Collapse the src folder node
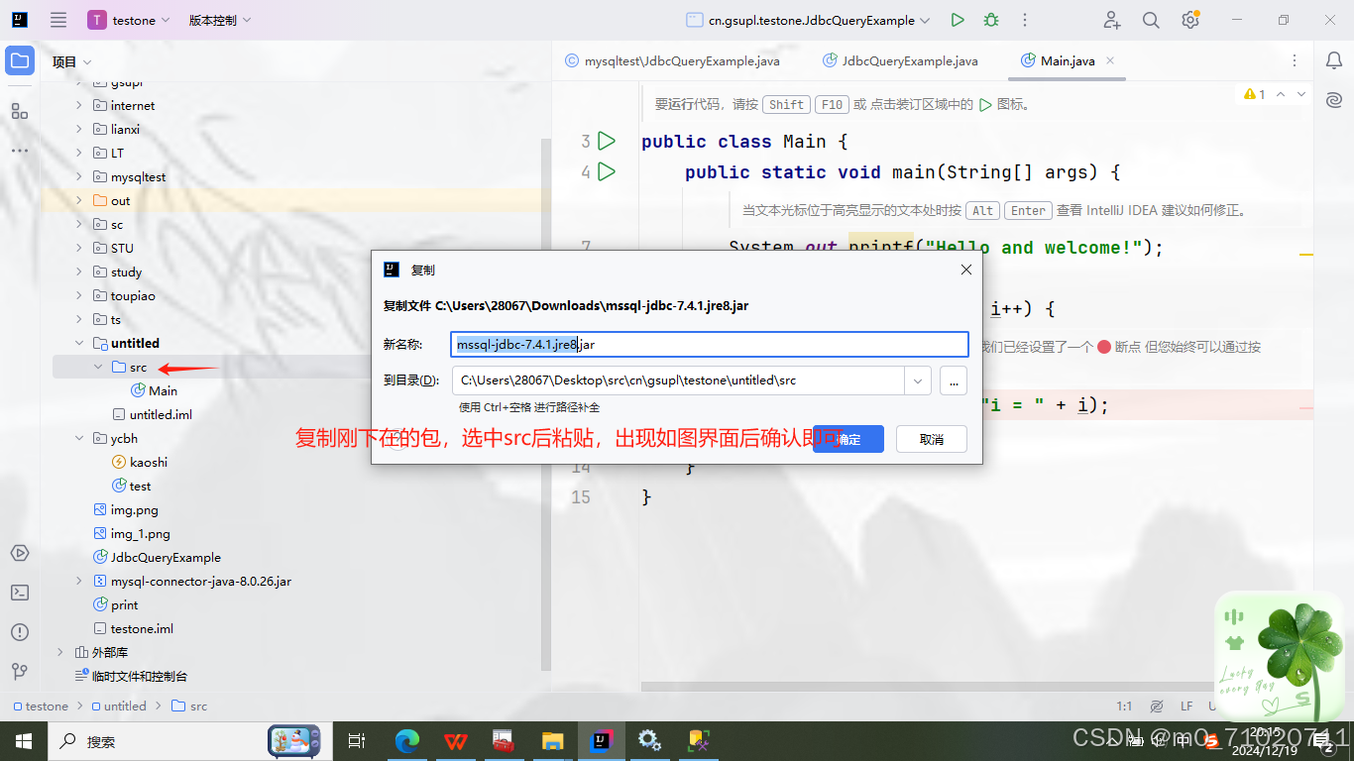This screenshot has width=1354, height=761. (x=98, y=367)
